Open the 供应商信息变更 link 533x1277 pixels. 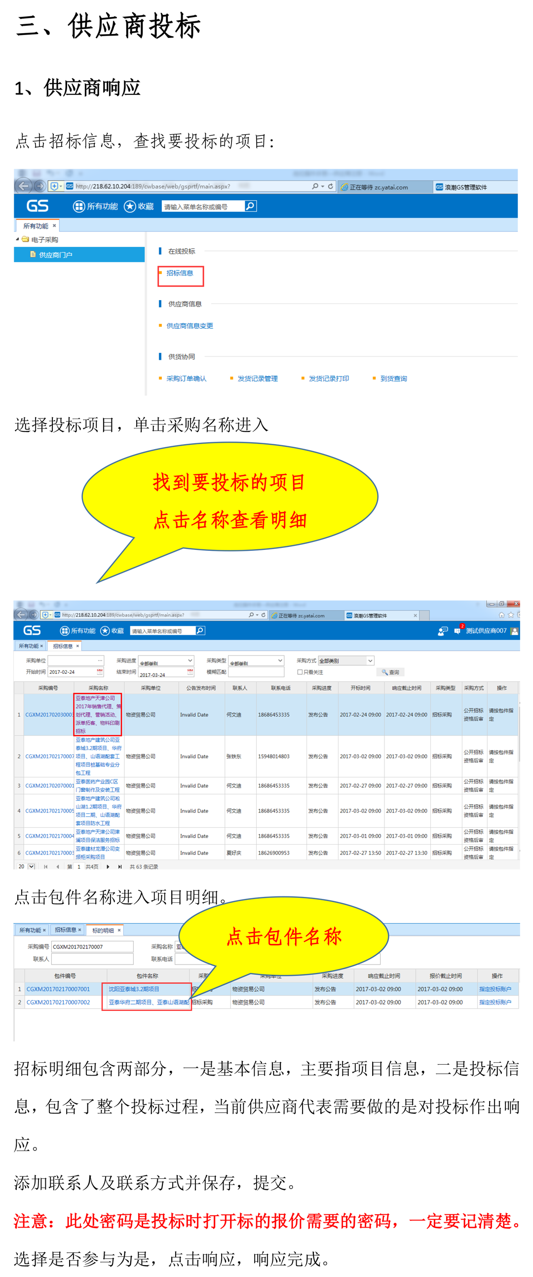(190, 326)
